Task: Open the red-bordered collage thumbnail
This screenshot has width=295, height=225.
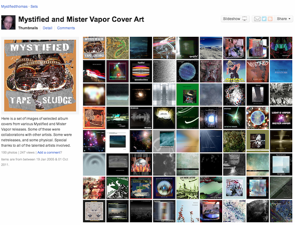Action: pyautogui.click(x=141, y=188)
